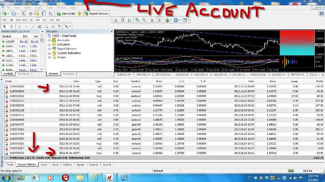Click the zoom out chart icon

(x=143, y=19)
